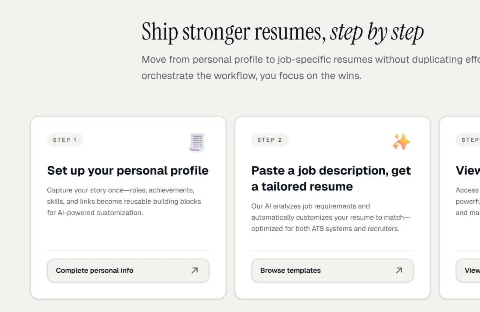Click the STEP 1 badge
This screenshot has height=312, width=480.
(x=65, y=140)
